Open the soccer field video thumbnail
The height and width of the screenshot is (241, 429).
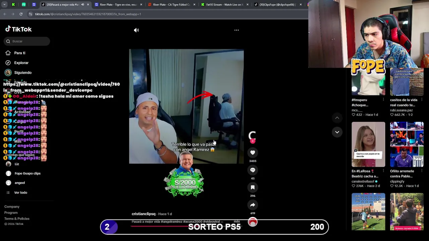368,212
